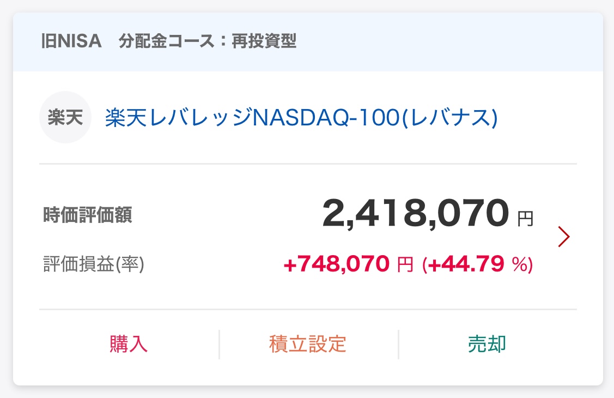
Task: Click the % sign after +44.79
Action: point(518,266)
